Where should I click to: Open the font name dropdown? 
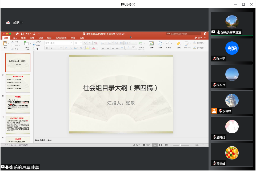point(59,43)
